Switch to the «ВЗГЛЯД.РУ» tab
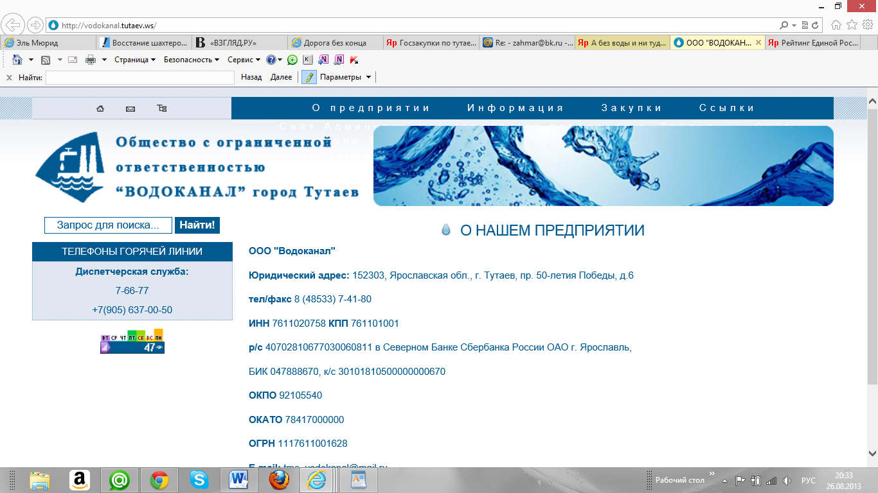The height and width of the screenshot is (493, 878). (241, 42)
